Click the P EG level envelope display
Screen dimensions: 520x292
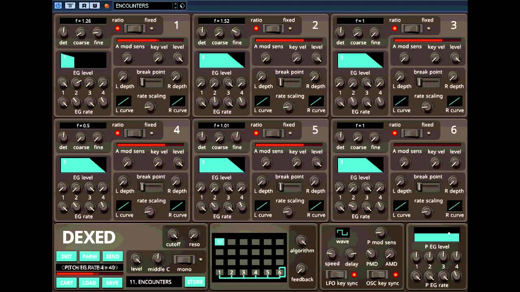437,235
